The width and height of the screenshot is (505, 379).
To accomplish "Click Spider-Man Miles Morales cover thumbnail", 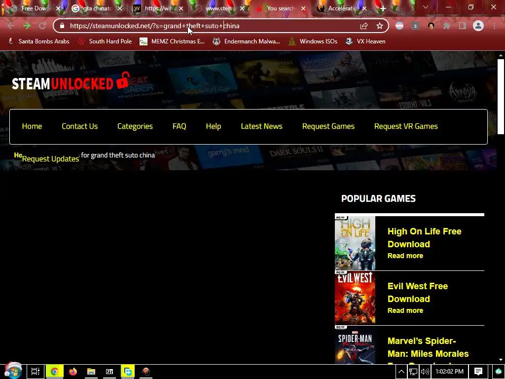I will coord(355,345).
